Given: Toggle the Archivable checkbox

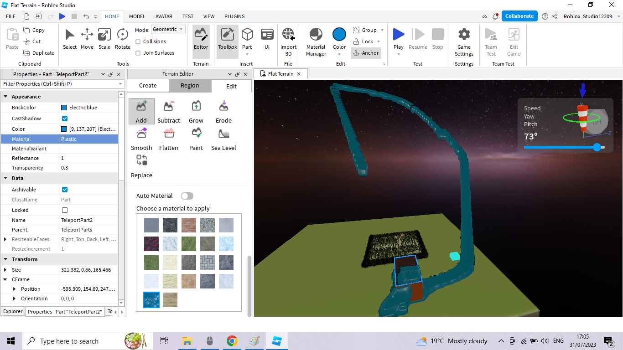Looking at the screenshot, I should 65,190.
